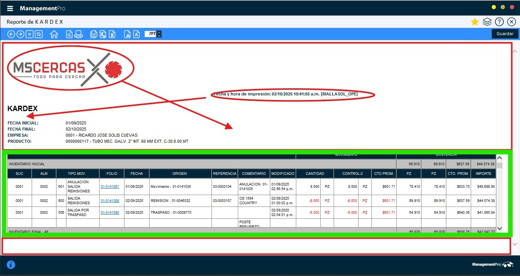Click the font size 7PT stepper arrows

click(159, 34)
